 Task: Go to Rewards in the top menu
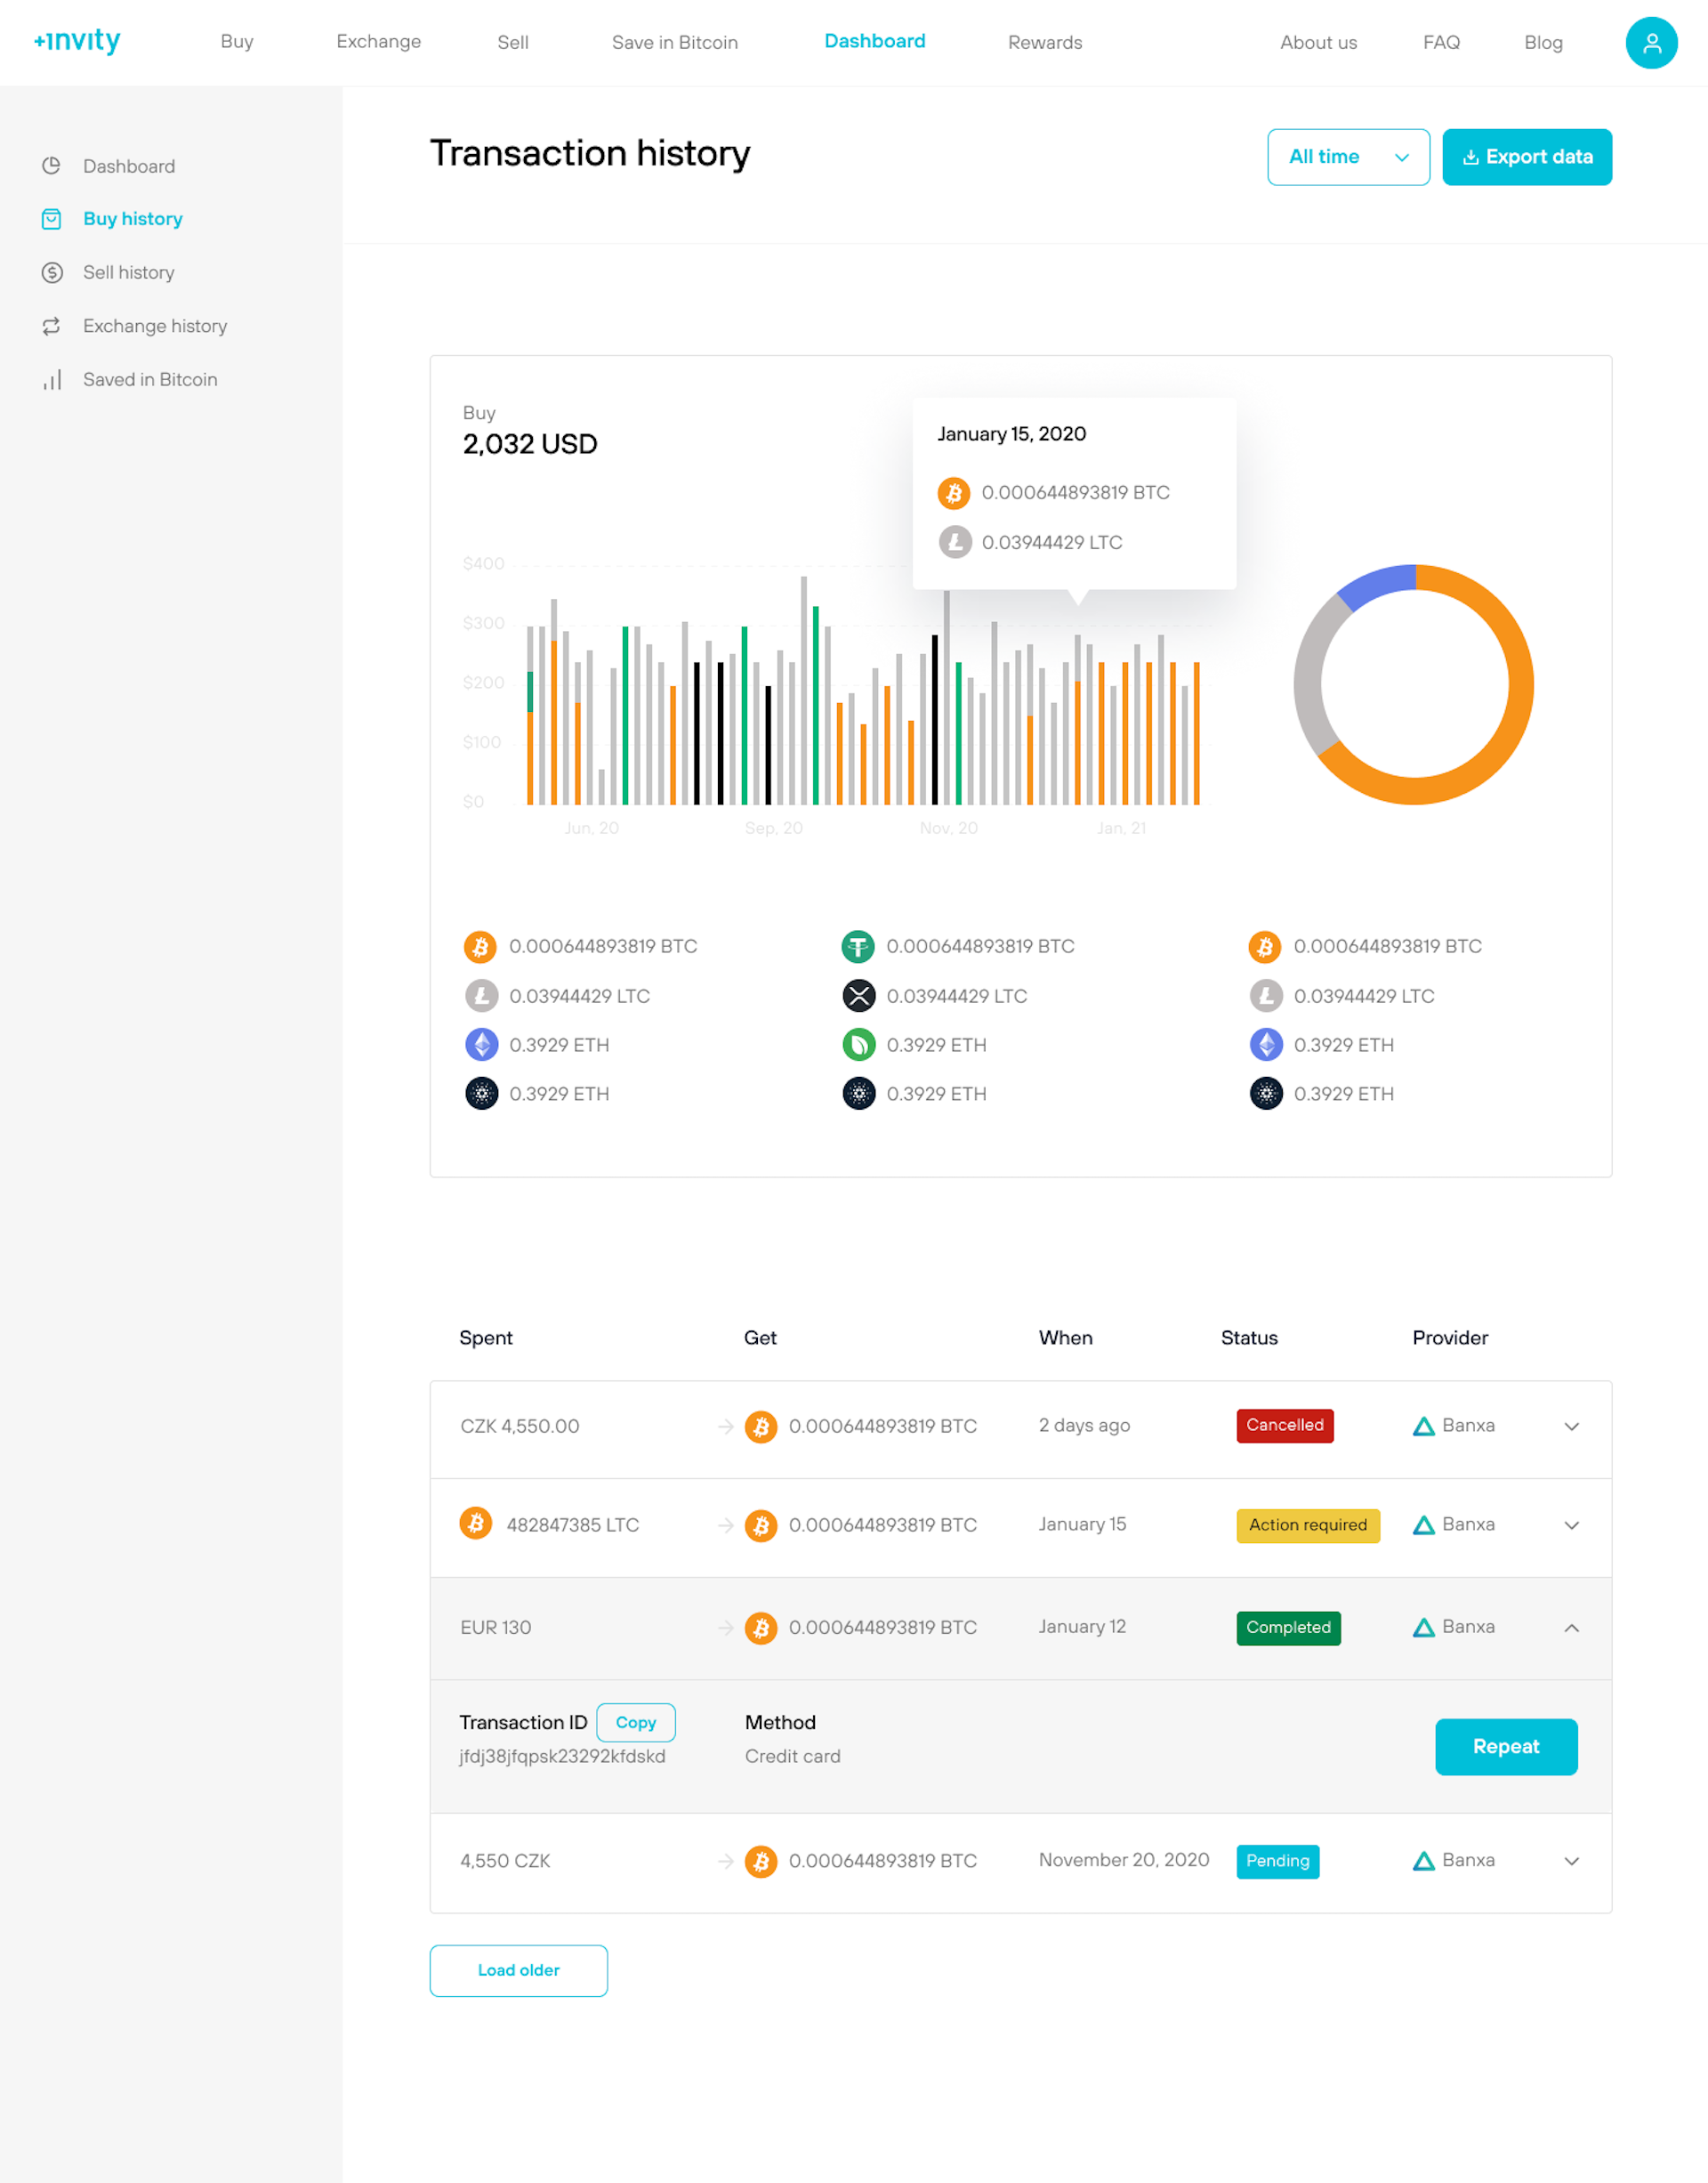[x=1044, y=42]
